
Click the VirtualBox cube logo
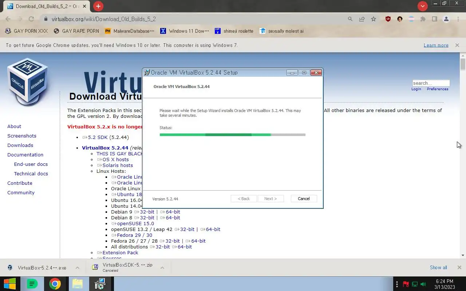28,82
